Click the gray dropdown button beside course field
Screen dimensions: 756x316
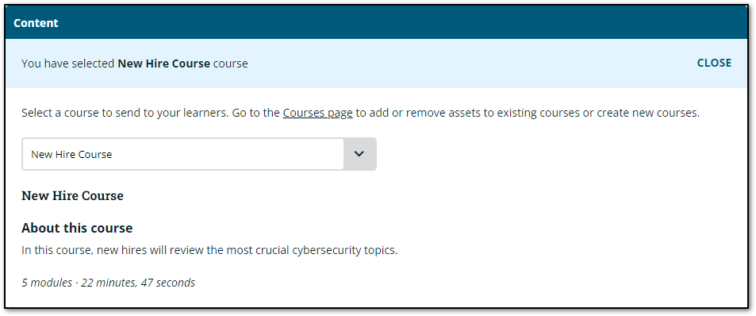pyautogui.click(x=359, y=154)
